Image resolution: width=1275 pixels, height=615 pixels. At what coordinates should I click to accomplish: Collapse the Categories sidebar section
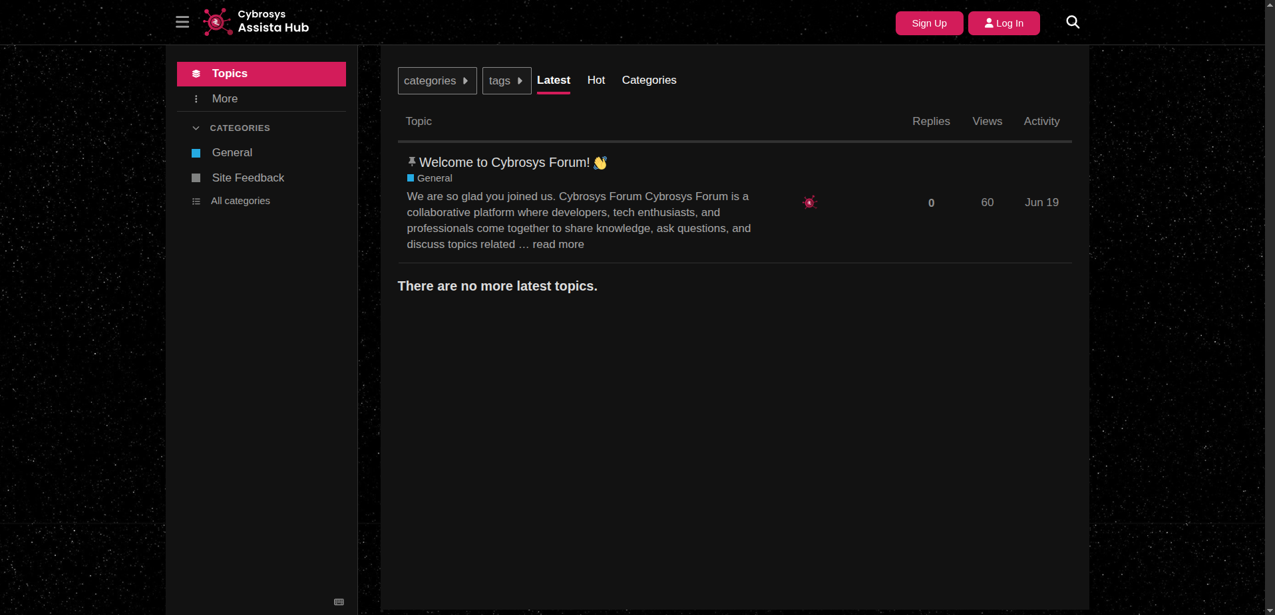click(196, 128)
